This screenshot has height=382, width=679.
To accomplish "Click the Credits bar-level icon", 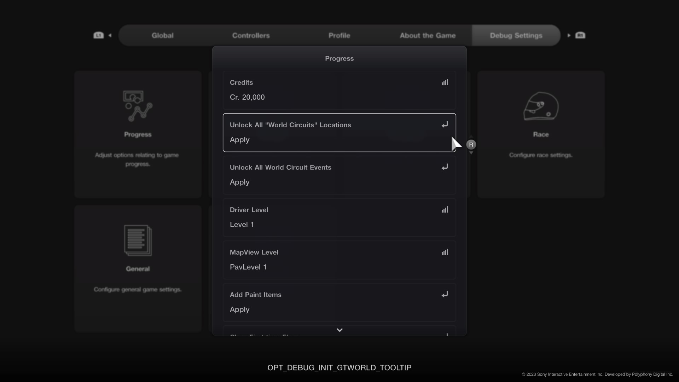I will coord(445,82).
